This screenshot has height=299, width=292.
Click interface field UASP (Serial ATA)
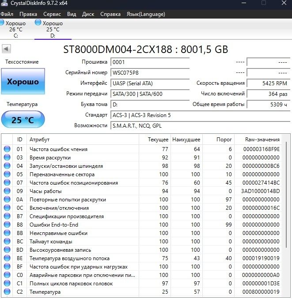(x=150, y=83)
